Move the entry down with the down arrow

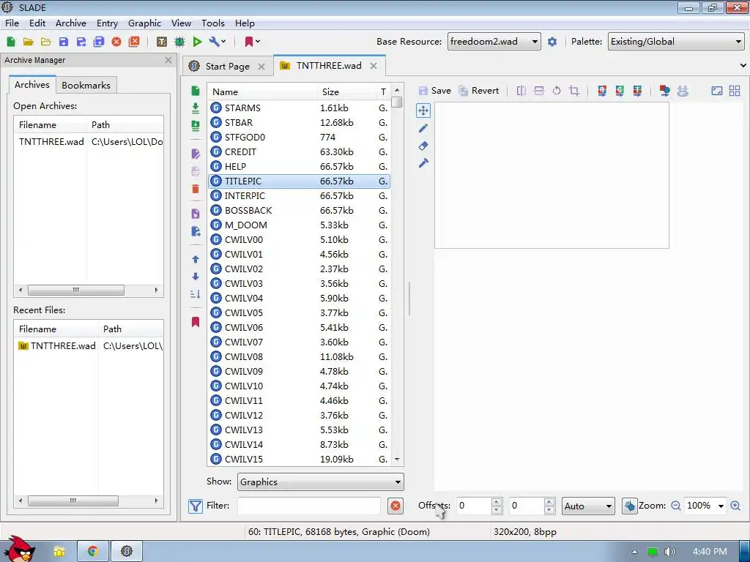coord(195,277)
